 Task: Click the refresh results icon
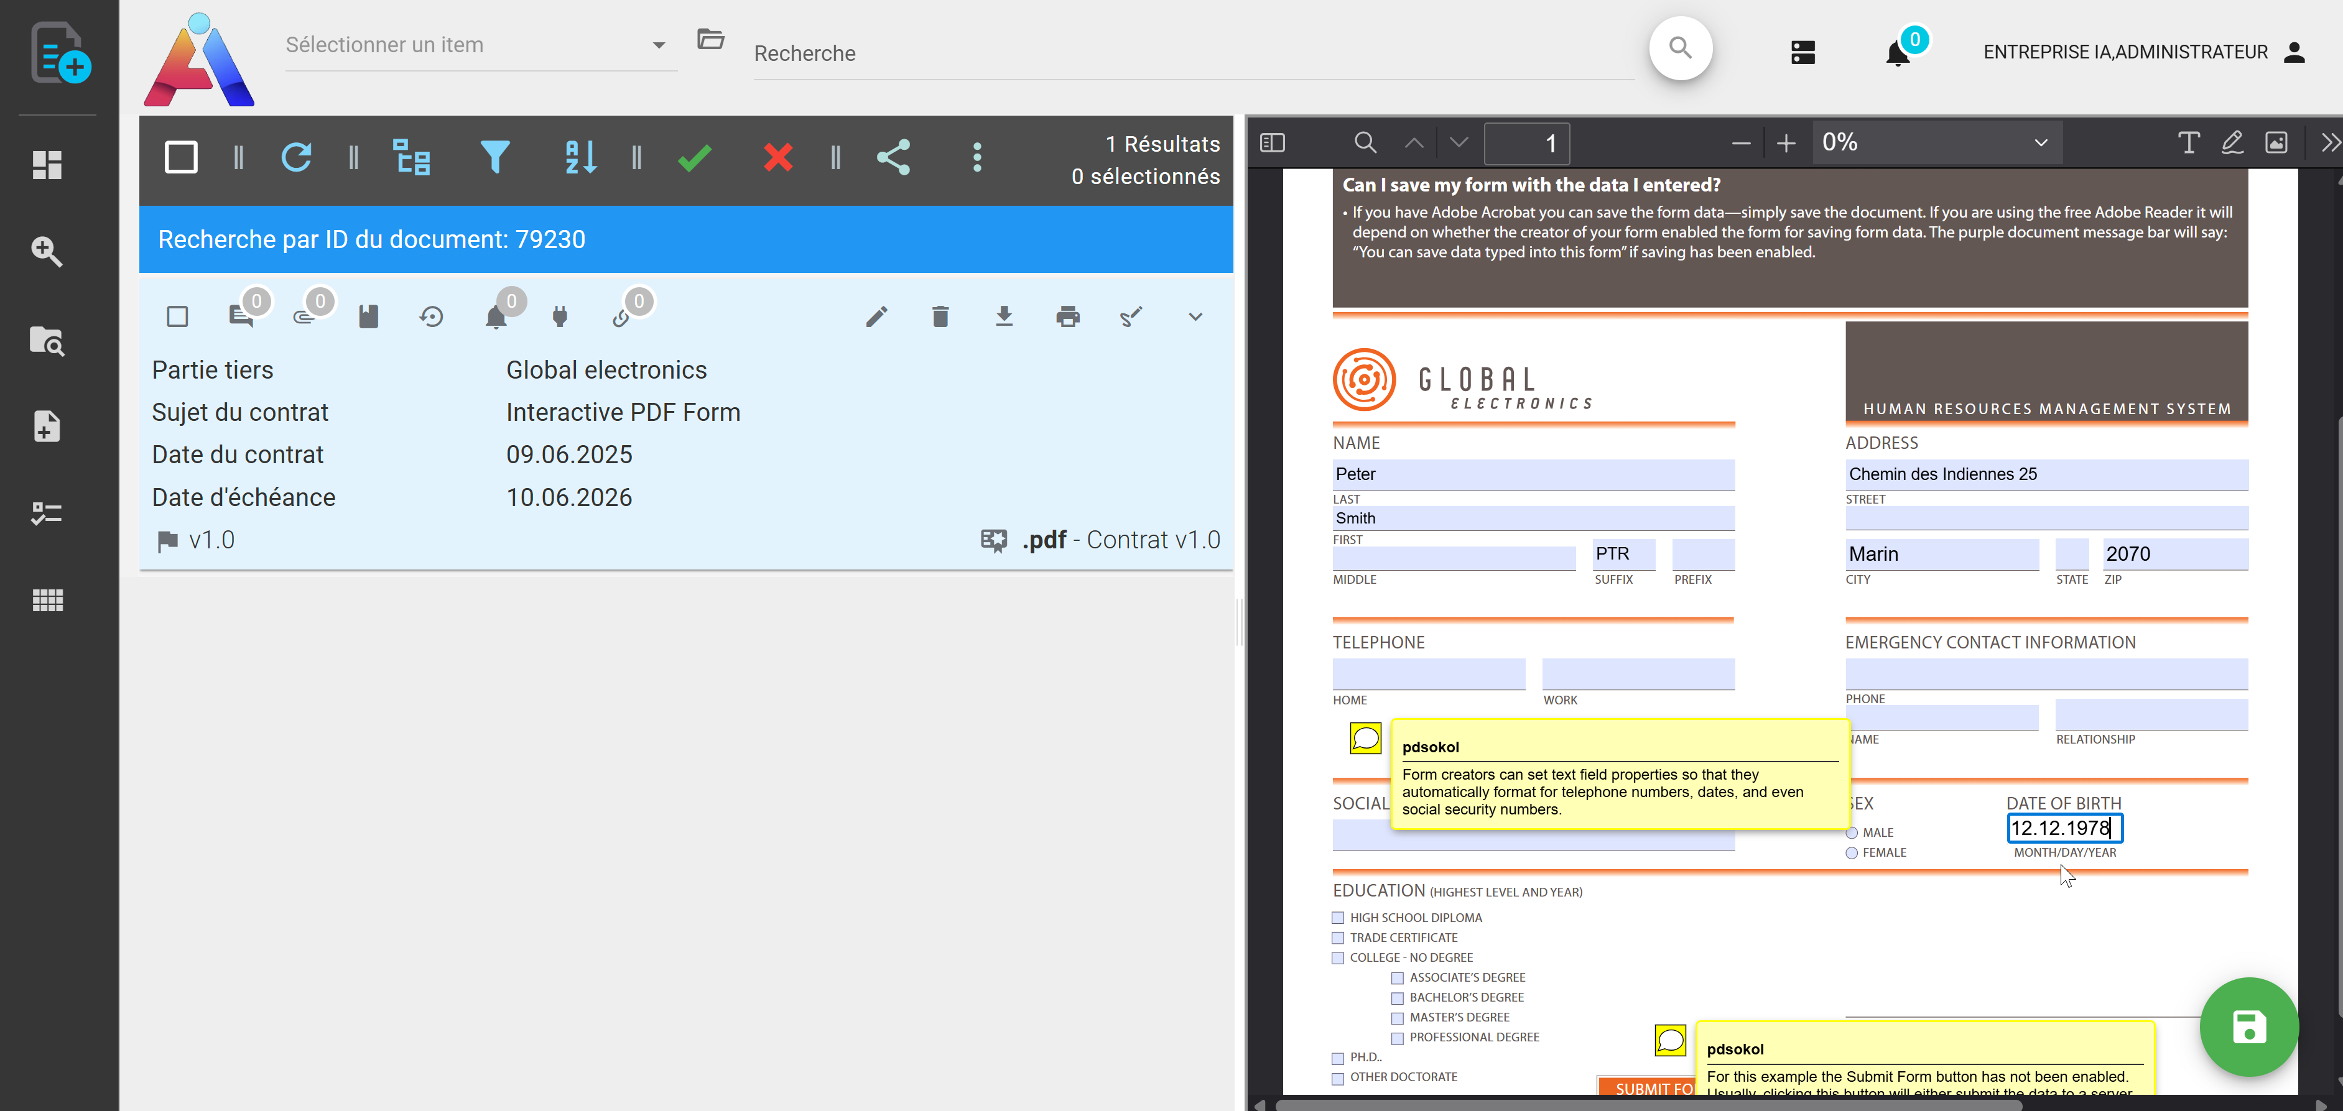(x=297, y=158)
